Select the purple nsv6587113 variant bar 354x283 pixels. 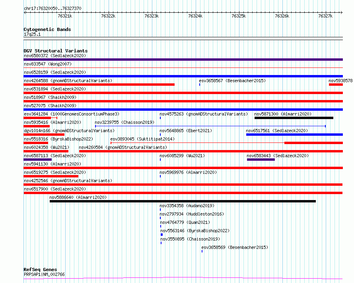tap(37, 160)
